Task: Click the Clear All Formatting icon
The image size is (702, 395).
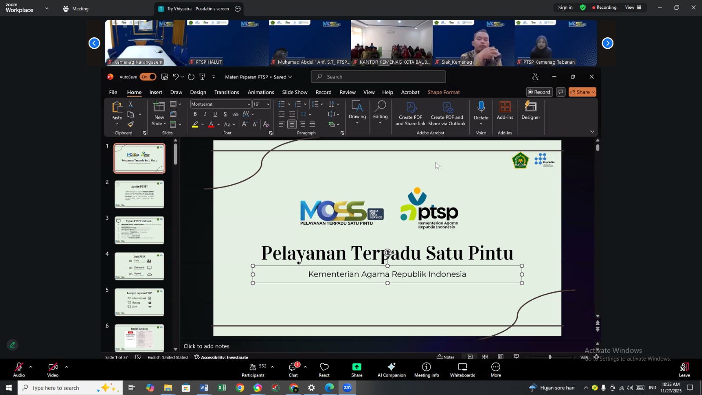Action: coord(266,124)
